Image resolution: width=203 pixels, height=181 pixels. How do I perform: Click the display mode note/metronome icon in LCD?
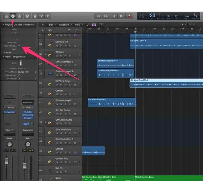(142, 16)
